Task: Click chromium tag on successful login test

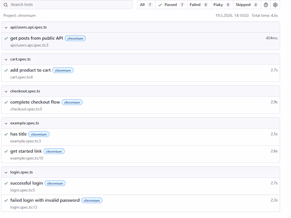Action: coord(55,183)
